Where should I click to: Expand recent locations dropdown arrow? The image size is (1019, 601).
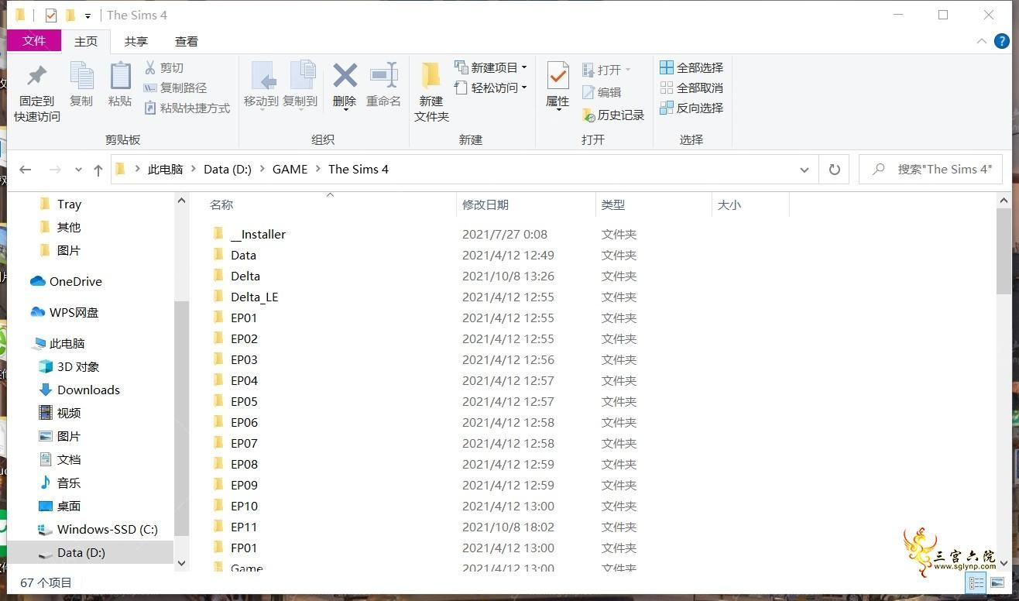78,170
